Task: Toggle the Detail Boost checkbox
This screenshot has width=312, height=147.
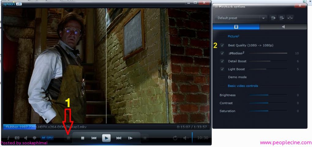Action: pos(222,61)
